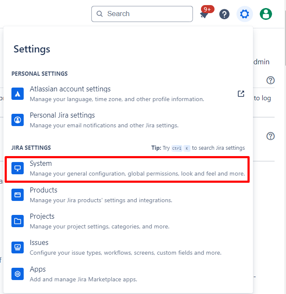Viewport: 286px width, 294px height.
Task: Click the upper help circle icon behind menu
Action: (x=270, y=80)
